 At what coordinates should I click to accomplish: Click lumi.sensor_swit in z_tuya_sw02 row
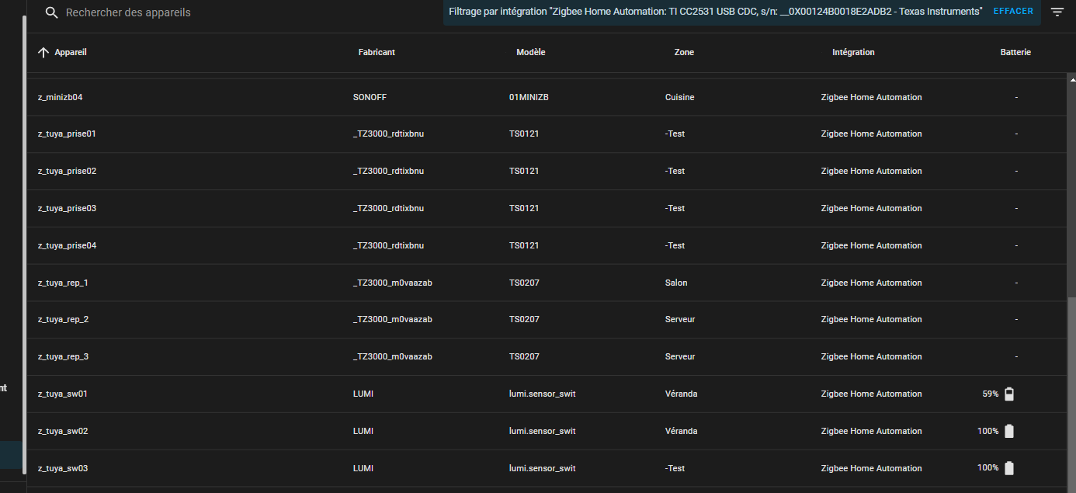tap(542, 431)
